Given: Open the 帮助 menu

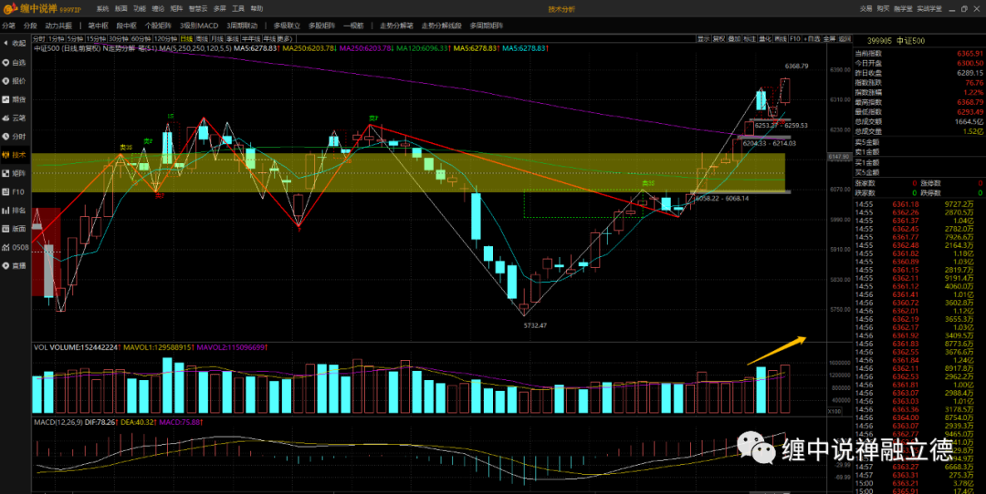Looking at the screenshot, I should point(257,9).
